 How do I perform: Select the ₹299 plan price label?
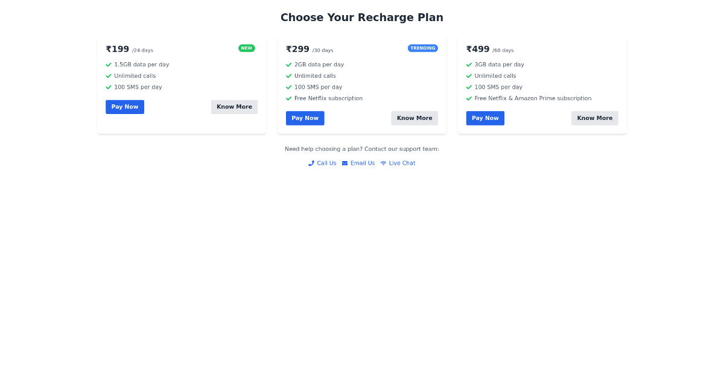(297, 49)
